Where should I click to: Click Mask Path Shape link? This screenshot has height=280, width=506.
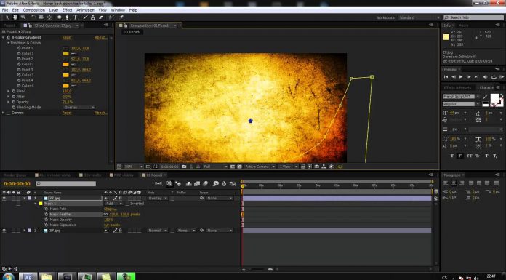(110, 209)
